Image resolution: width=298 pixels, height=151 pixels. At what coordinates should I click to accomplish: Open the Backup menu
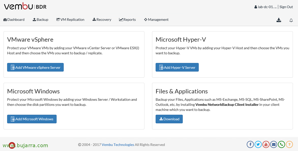pyautogui.click(x=40, y=20)
